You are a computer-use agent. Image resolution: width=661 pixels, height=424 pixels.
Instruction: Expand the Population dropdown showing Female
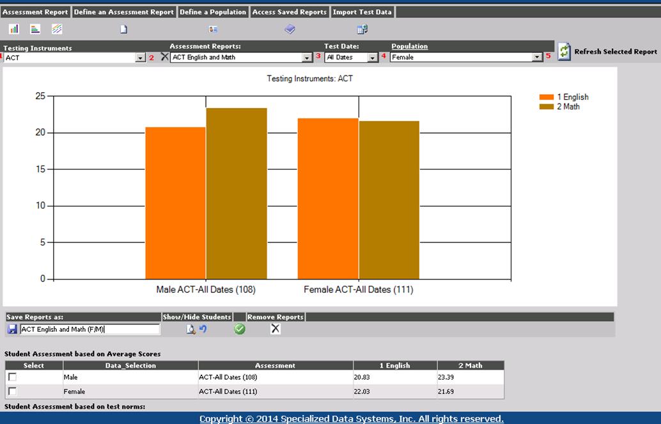[x=537, y=58]
